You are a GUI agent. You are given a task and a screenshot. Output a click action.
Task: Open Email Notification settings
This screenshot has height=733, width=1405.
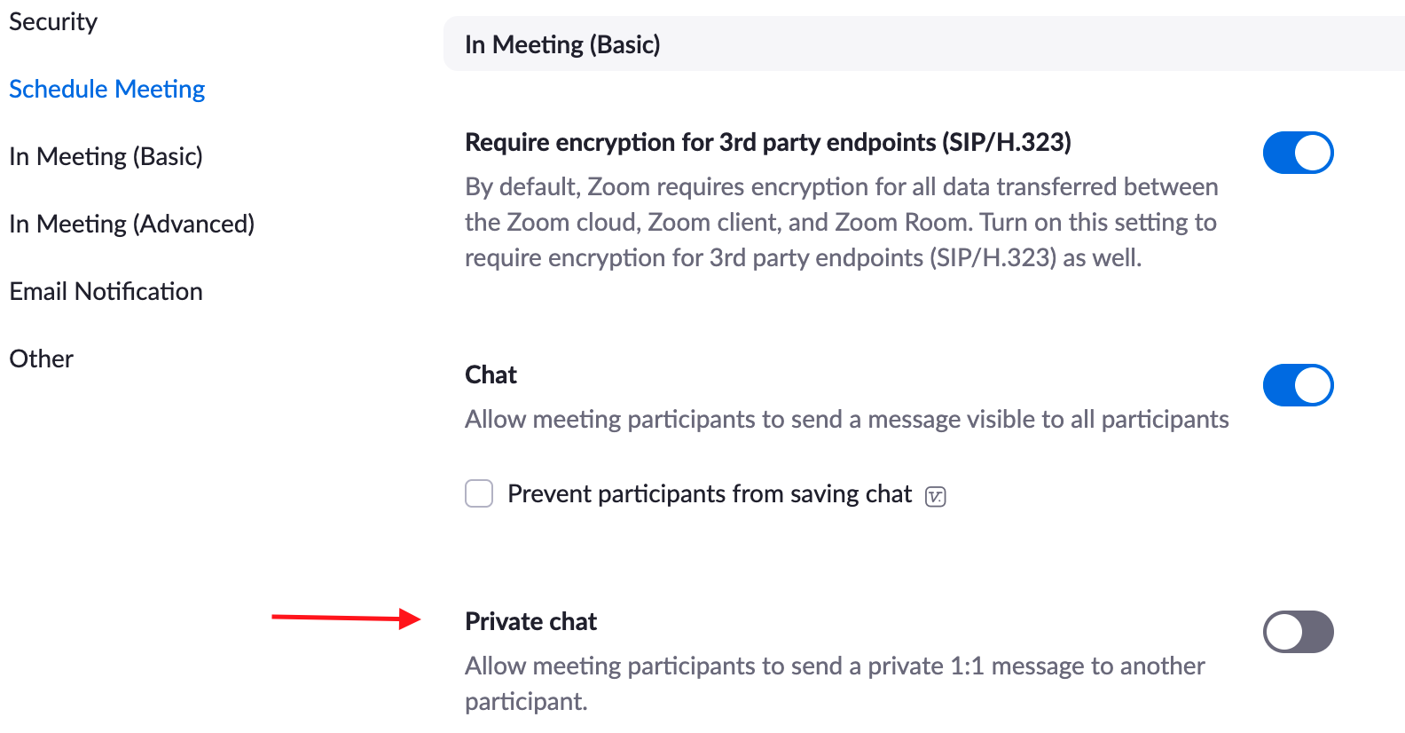pyautogui.click(x=106, y=291)
